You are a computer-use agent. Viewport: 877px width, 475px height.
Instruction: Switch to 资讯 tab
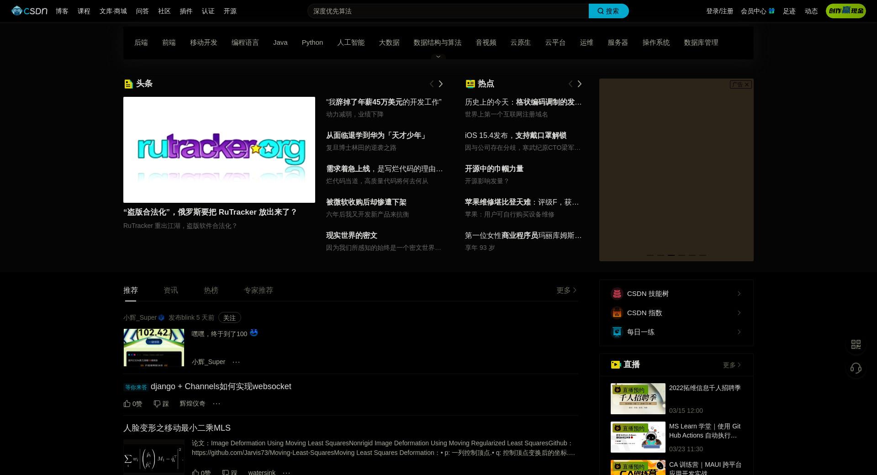click(x=171, y=290)
